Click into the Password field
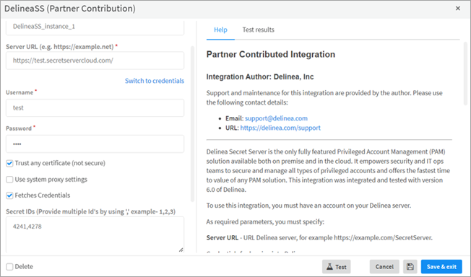This screenshot has width=471, height=277. tap(95, 144)
